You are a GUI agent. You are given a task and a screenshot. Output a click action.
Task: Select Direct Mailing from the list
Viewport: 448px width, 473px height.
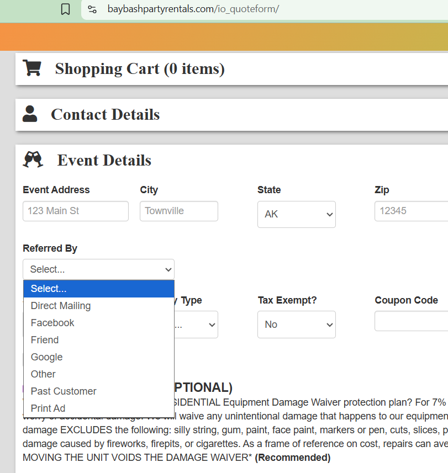click(61, 306)
